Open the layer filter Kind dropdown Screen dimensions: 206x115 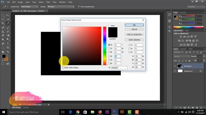coord(179,52)
